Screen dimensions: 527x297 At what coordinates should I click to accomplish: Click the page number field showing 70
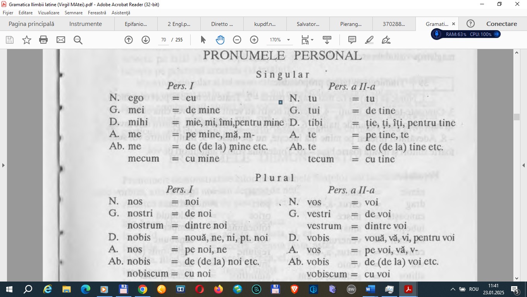[x=164, y=40]
